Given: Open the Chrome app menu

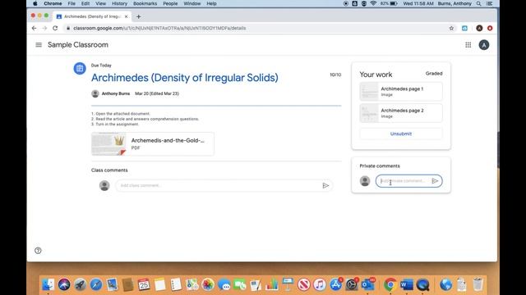Looking at the screenshot, I should point(53,3).
